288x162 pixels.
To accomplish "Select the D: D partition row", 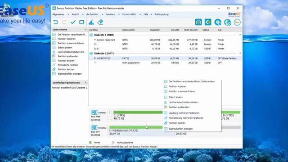I will click(x=165, y=49).
